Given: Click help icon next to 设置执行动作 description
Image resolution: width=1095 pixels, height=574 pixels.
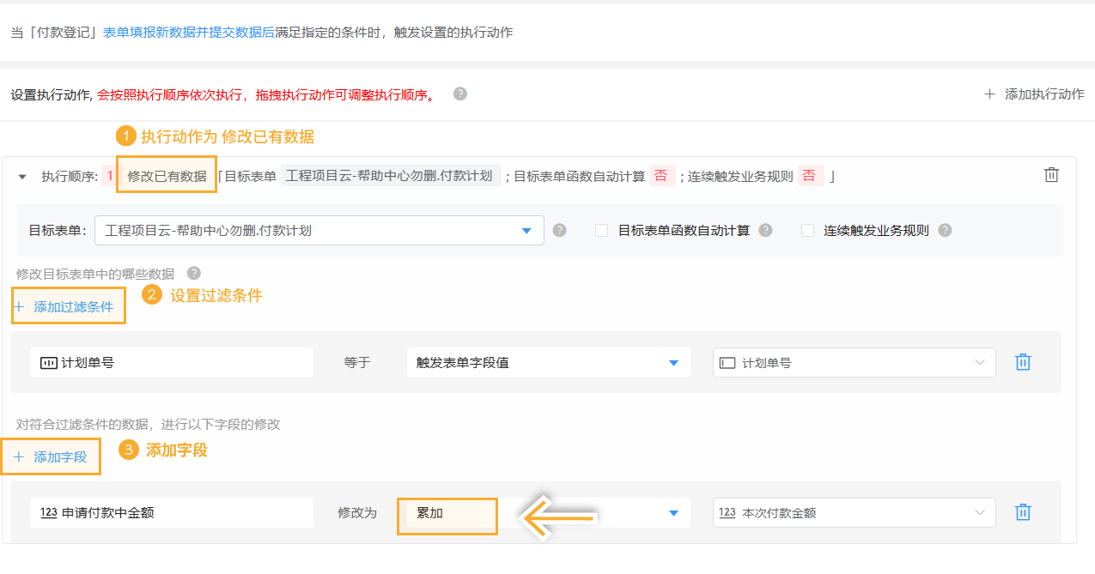Looking at the screenshot, I should (x=460, y=94).
